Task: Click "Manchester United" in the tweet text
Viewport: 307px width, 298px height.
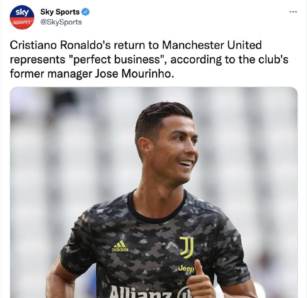Action: pyautogui.click(x=212, y=45)
